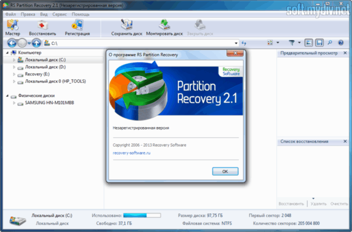
Task: Click the Copyright 2006 - 2013 text
Action: 150,145
